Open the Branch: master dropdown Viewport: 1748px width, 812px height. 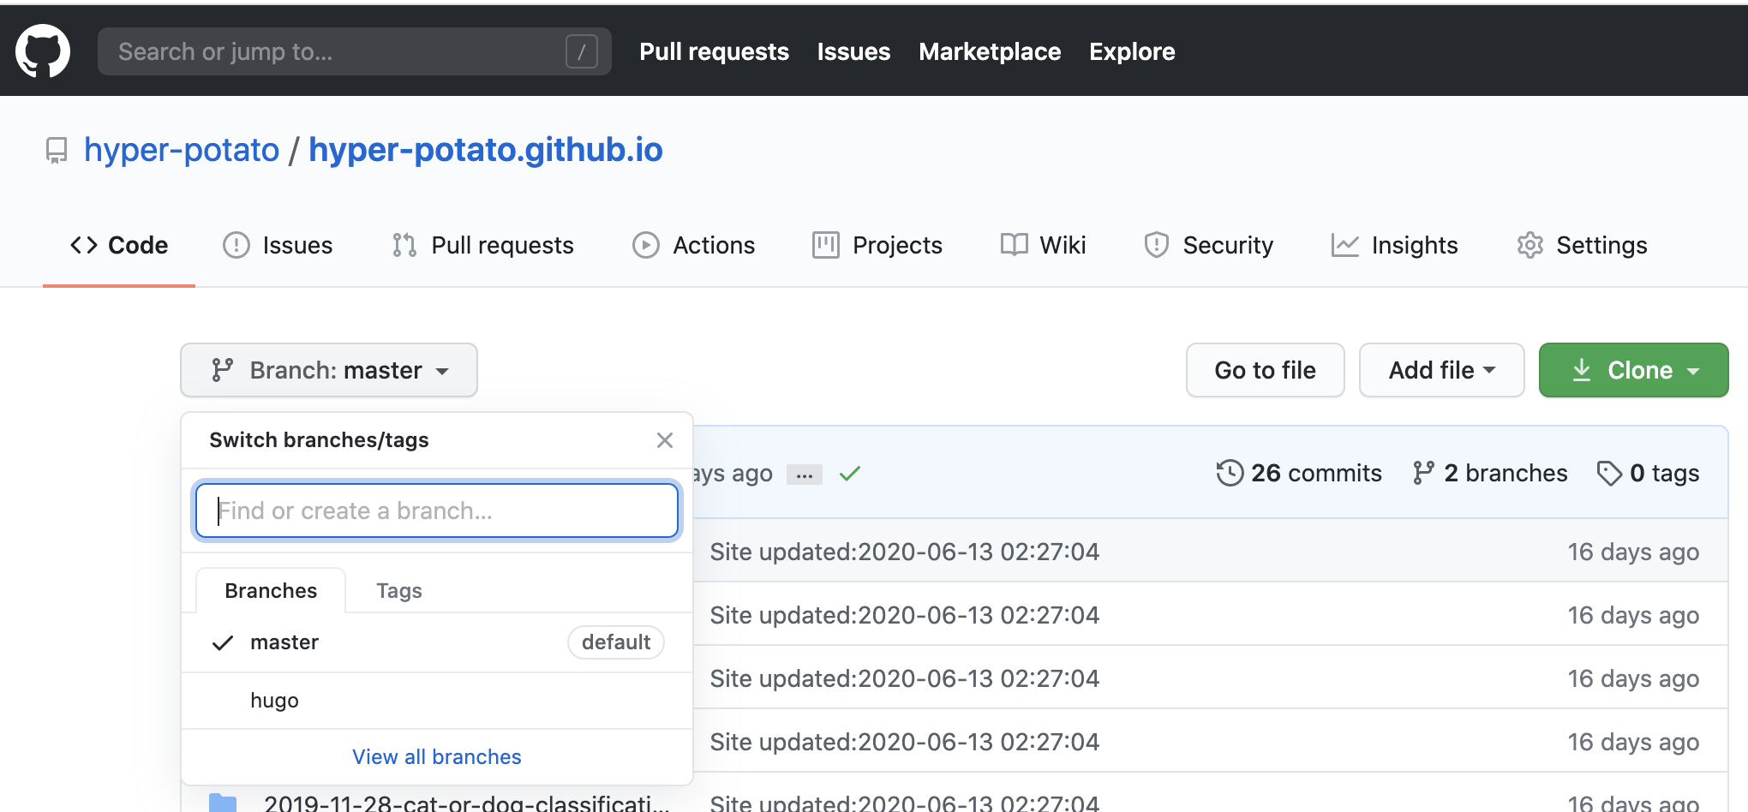point(329,370)
